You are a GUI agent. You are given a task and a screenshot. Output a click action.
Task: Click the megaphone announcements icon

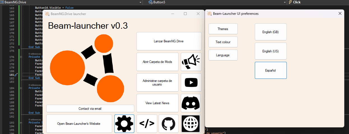pyautogui.click(x=191, y=62)
